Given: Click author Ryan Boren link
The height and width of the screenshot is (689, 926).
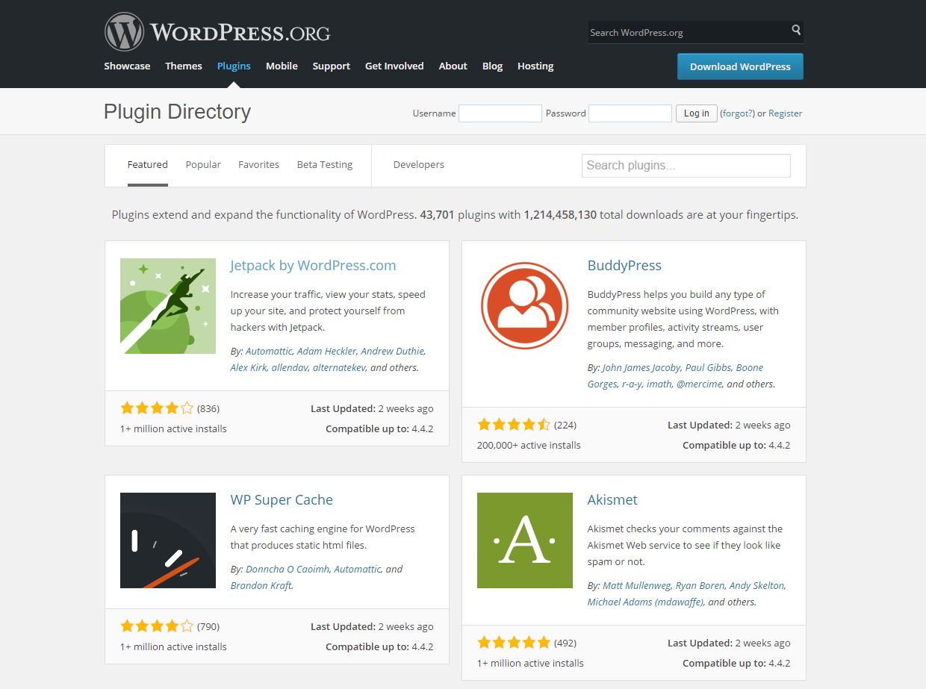Looking at the screenshot, I should click(x=700, y=585).
